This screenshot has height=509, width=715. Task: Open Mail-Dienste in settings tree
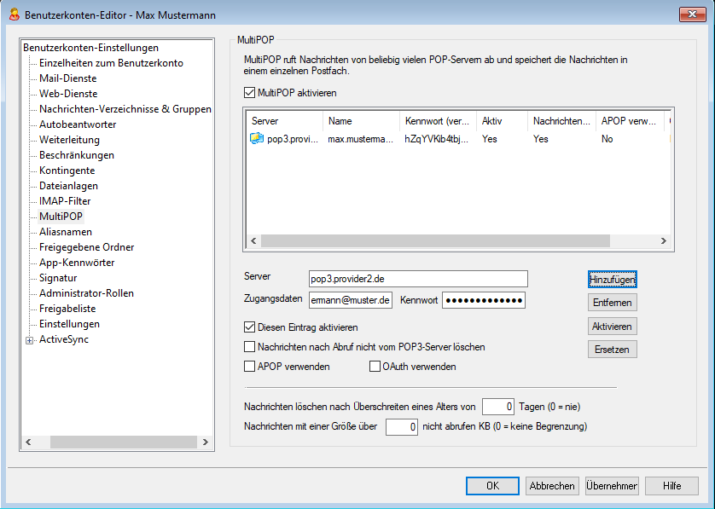tap(67, 78)
